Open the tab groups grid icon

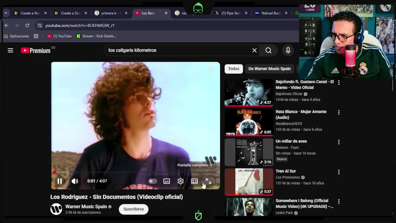click(36, 36)
